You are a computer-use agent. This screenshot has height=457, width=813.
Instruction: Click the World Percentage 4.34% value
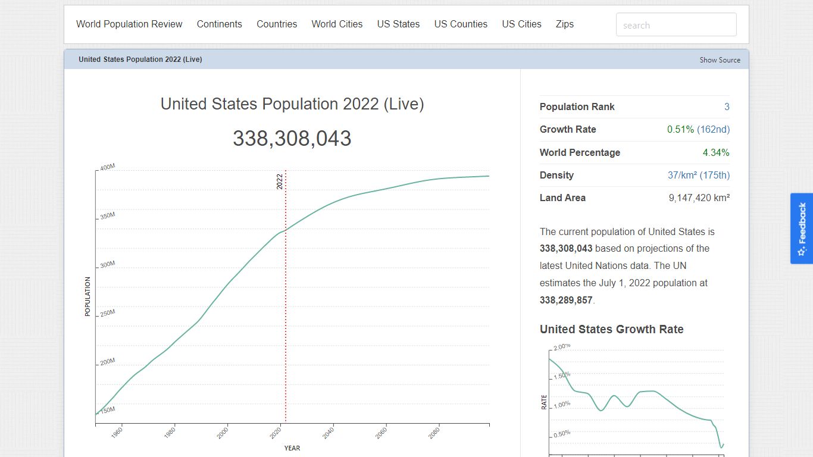point(716,152)
